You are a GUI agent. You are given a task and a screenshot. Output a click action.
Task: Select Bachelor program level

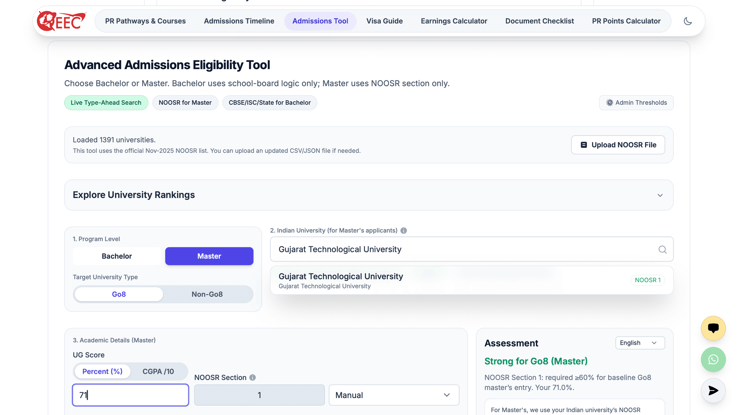116,256
